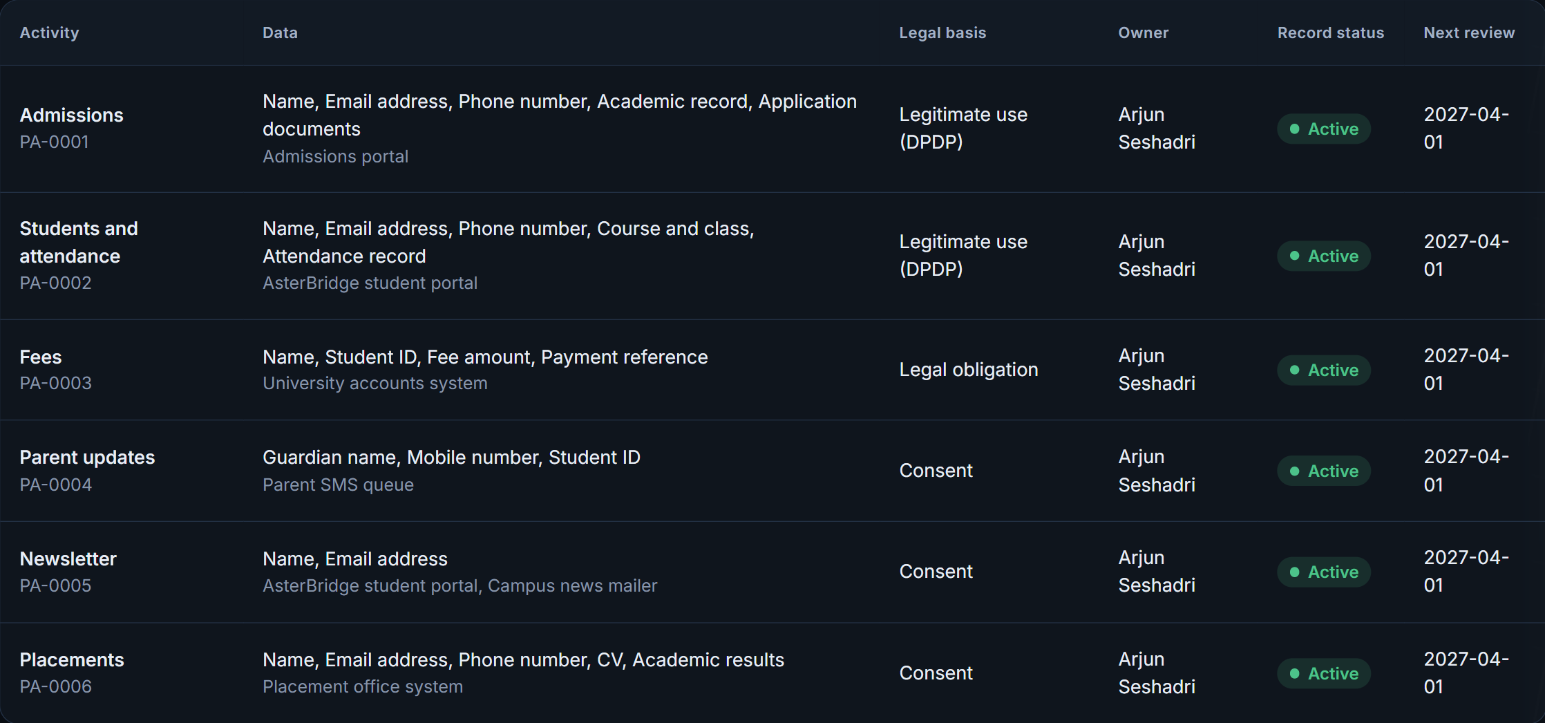Click Consent in the Placements row
This screenshot has height=723, width=1545.
[936, 673]
